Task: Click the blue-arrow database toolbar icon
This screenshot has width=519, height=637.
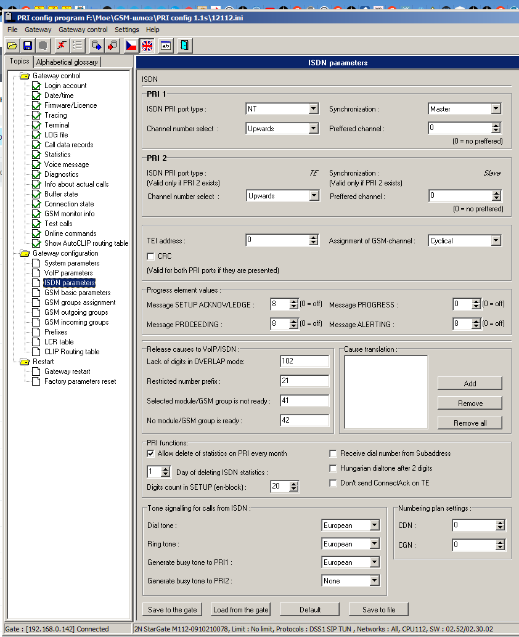Action: 96,46
